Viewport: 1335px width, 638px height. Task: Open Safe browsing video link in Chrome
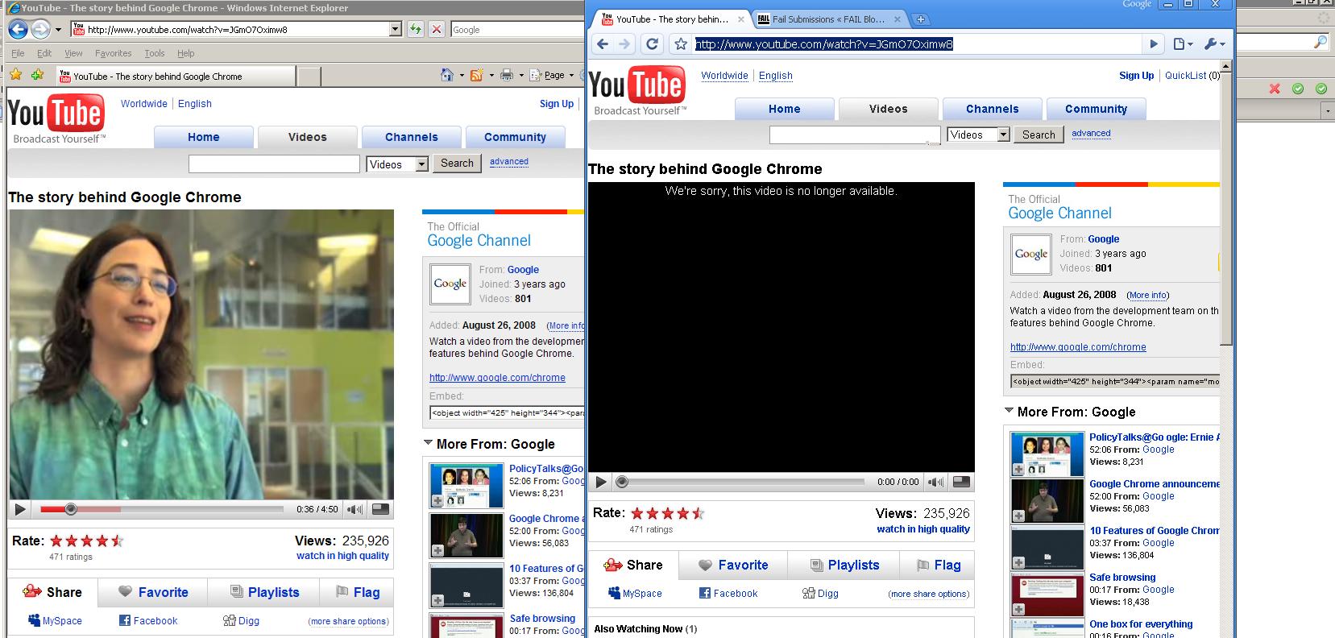[x=1122, y=578]
